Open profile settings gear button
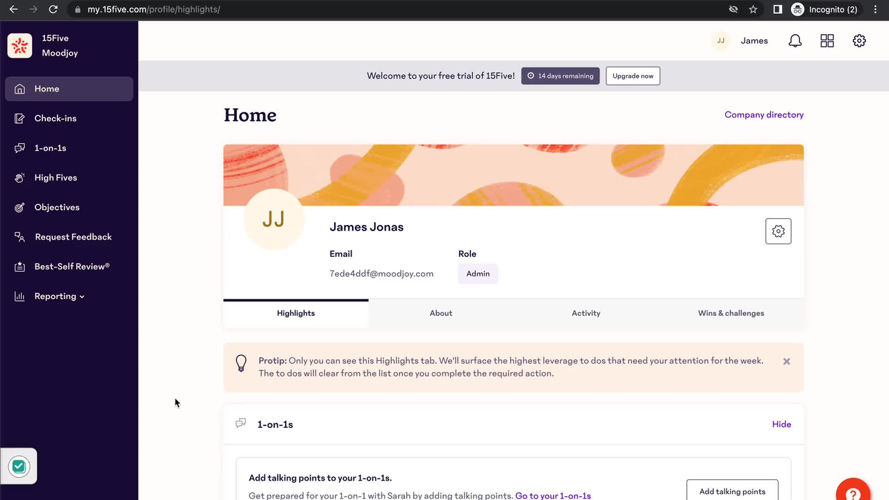The height and width of the screenshot is (500, 889). 778,231
